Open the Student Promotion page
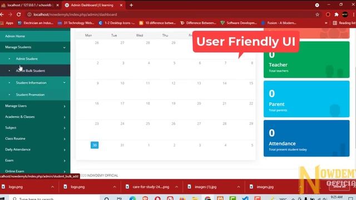 tap(35, 94)
